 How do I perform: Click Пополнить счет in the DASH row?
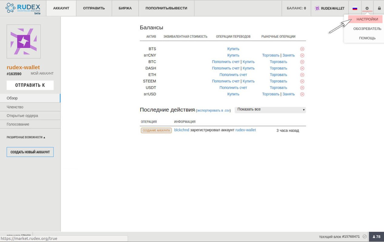(226, 68)
